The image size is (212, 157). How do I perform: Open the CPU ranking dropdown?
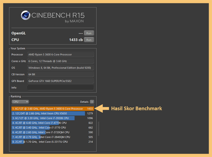click(x=20, y=102)
